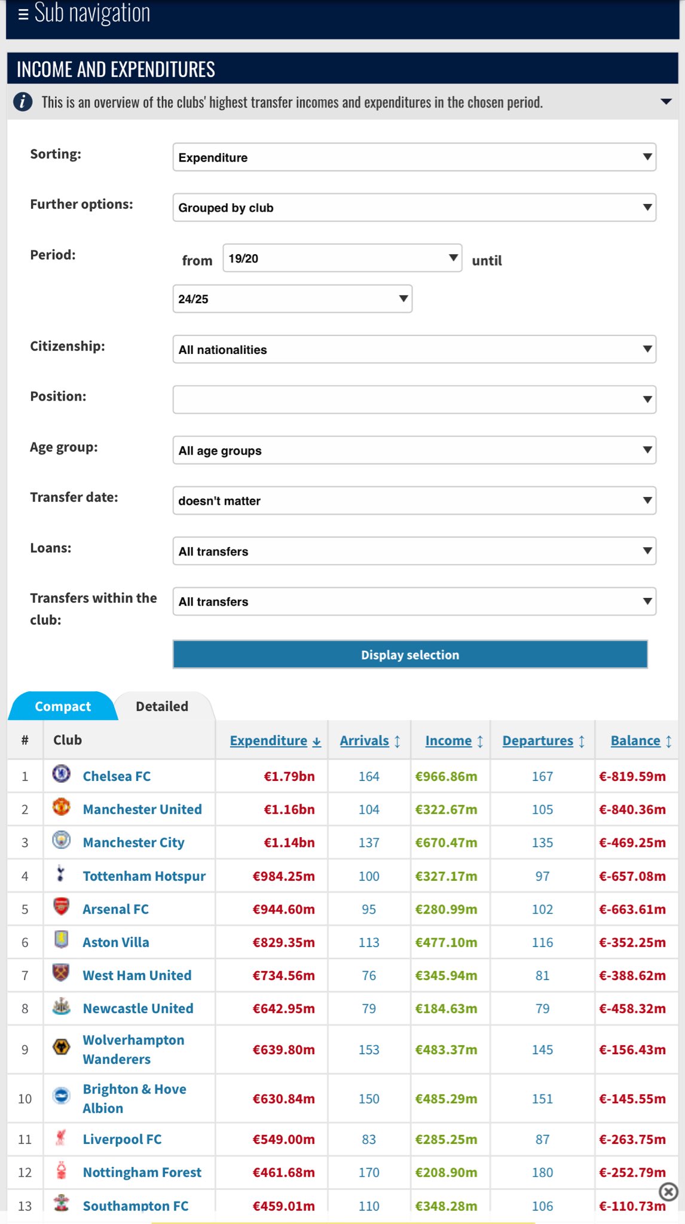Click the Nottingham Forest club crest
The width and height of the screenshot is (685, 1224).
61,1170
